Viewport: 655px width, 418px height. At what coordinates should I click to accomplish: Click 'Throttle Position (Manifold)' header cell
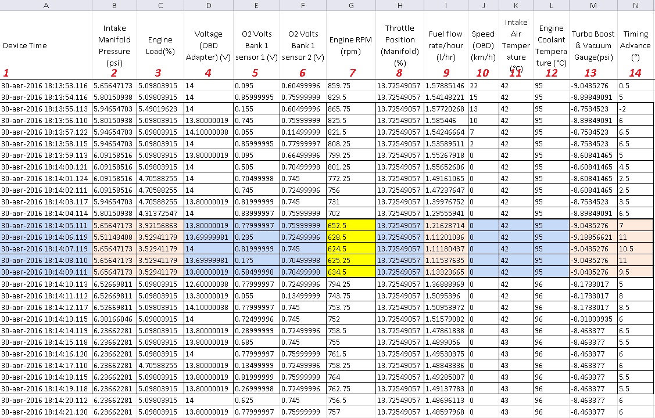(400, 45)
